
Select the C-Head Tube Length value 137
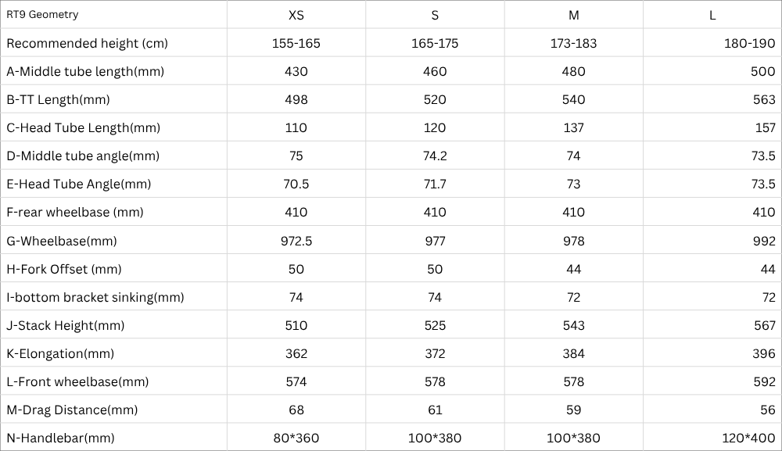pyautogui.click(x=573, y=127)
